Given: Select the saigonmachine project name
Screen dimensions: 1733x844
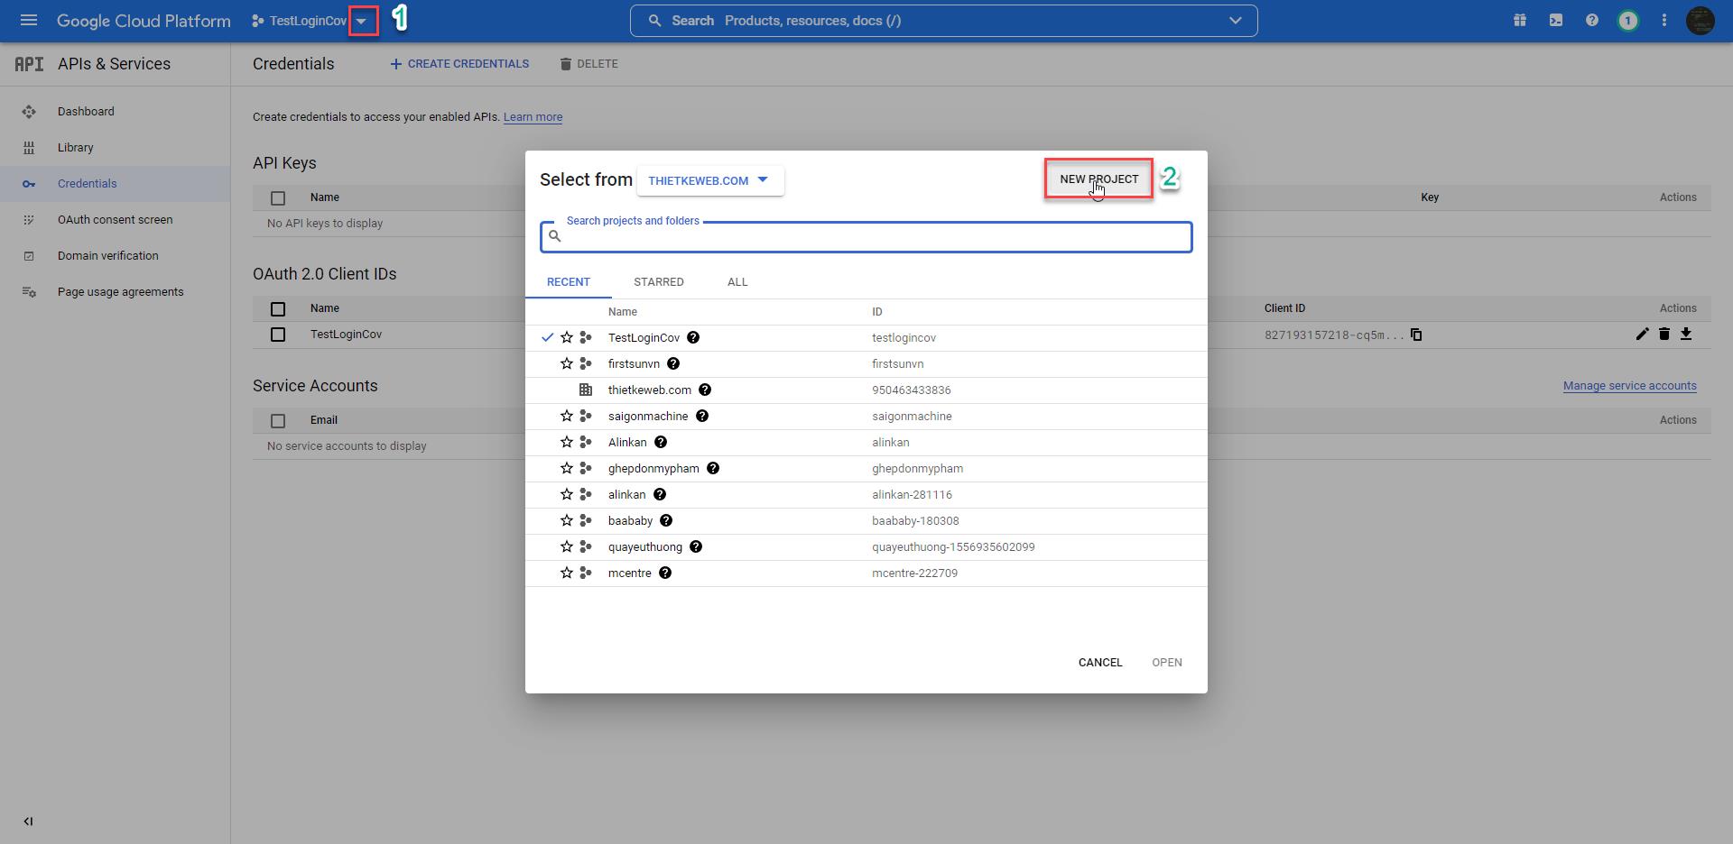Looking at the screenshot, I should pyautogui.click(x=648, y=417).
